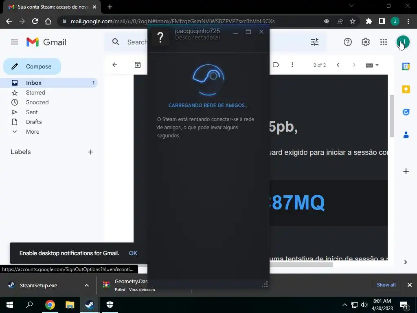Screen dimensions: 417x313
Task: Go back to inbox arrow
Action: 115,65
